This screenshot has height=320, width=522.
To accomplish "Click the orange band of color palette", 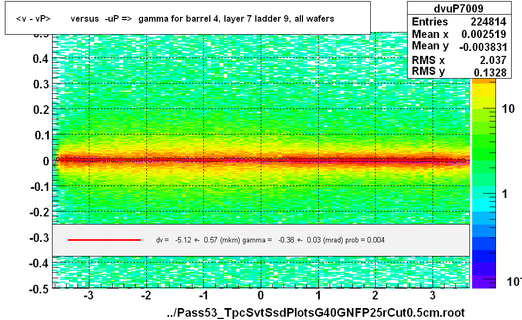I will pyautogui.click(x=484, y=81).
